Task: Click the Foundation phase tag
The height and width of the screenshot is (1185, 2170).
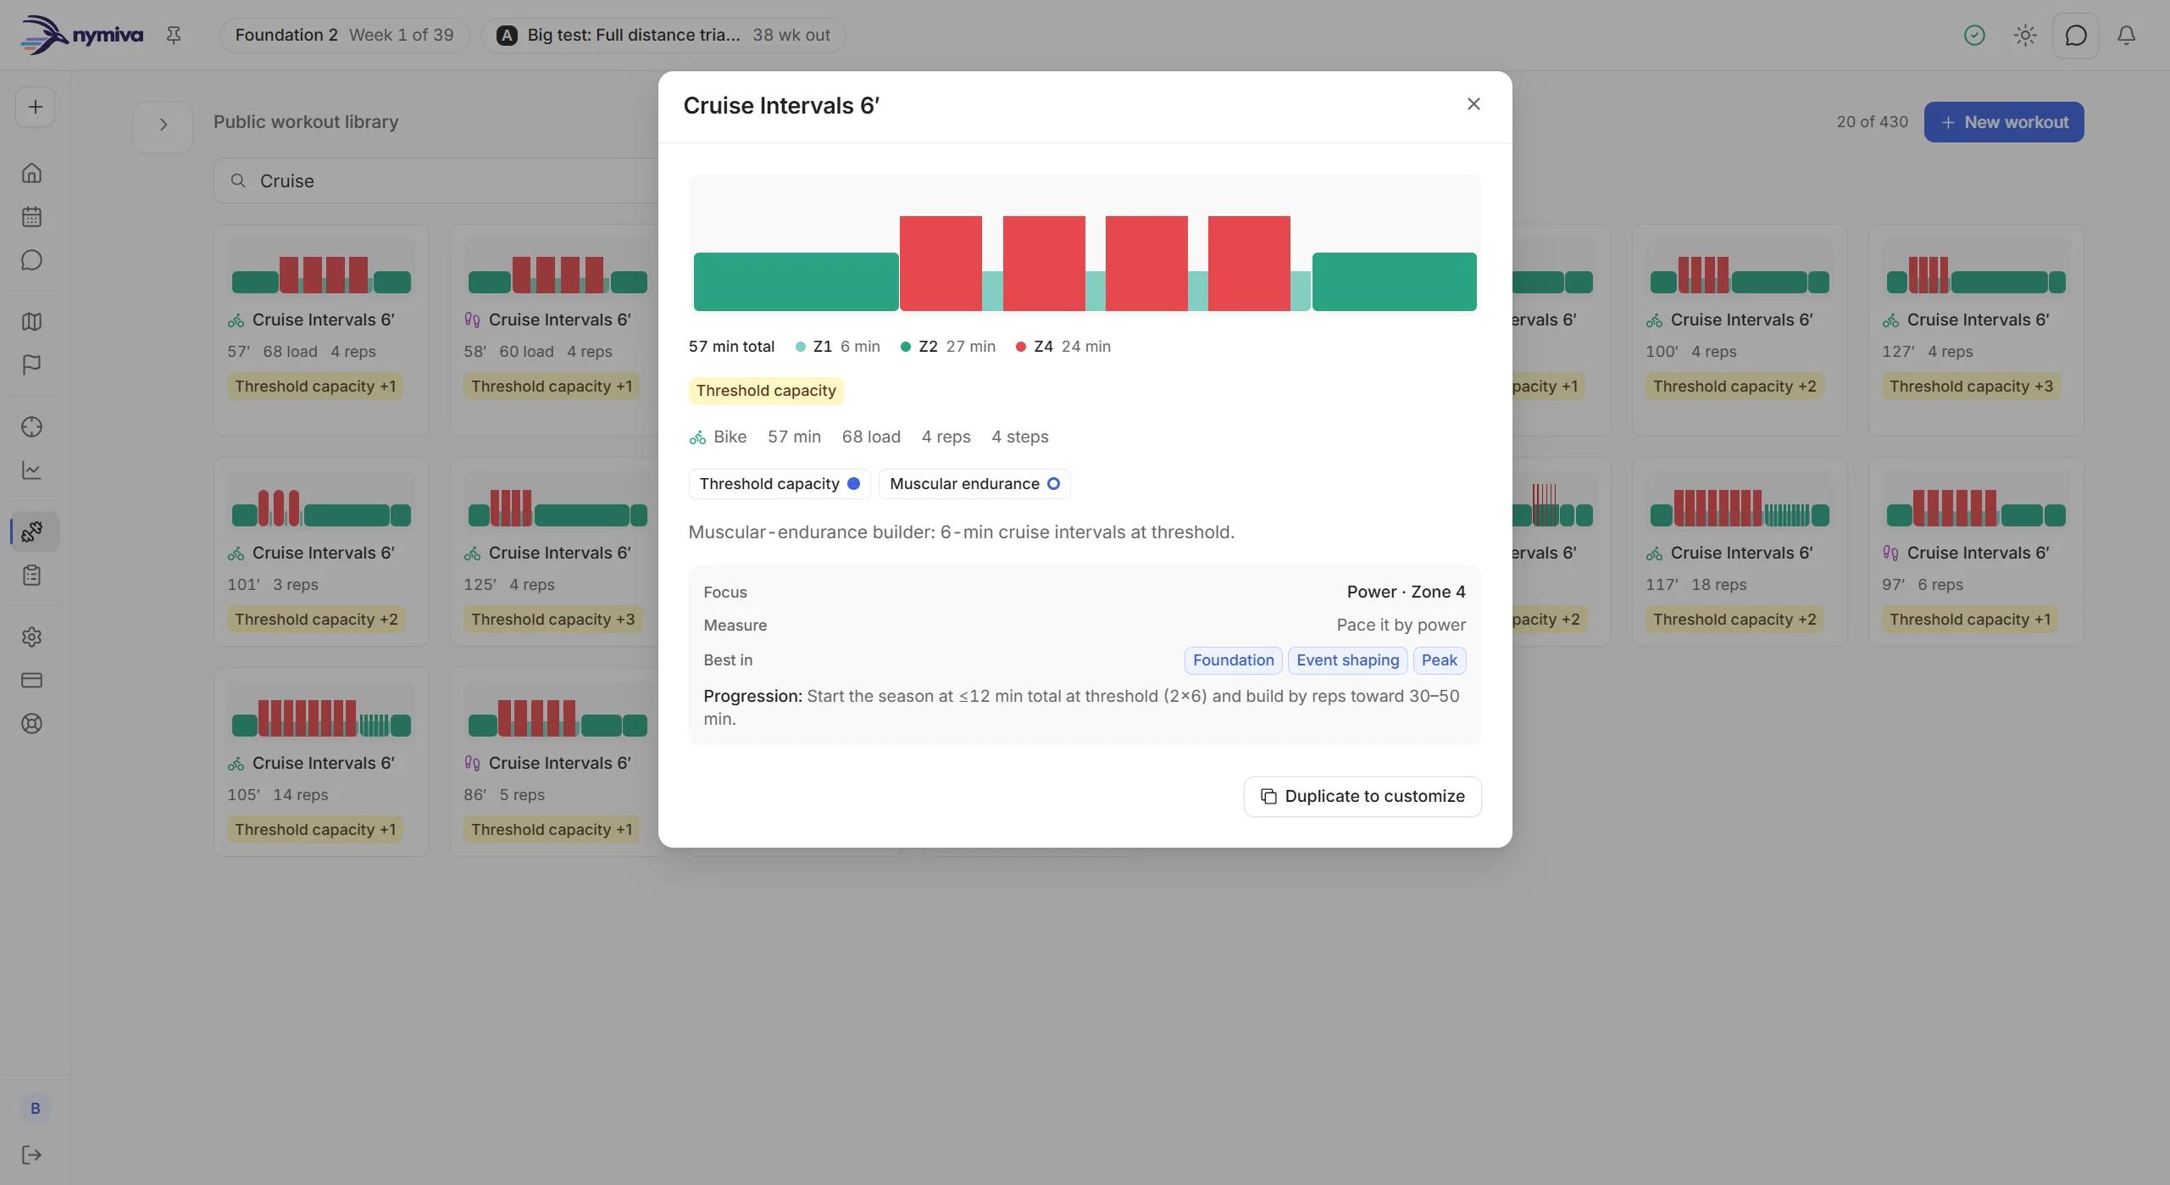Action: click(x=1233, y=660)
